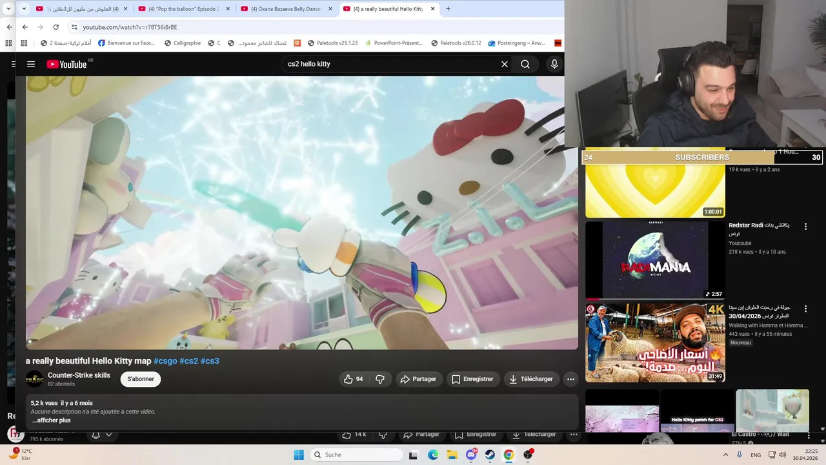Open the yellow heart 1:00:01 thumbnail
The image size is (826, 465).
click(x=655, y=191)
